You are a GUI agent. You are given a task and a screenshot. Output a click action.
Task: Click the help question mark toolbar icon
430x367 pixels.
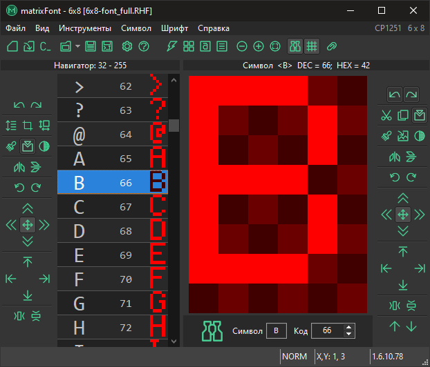point(144,46)
